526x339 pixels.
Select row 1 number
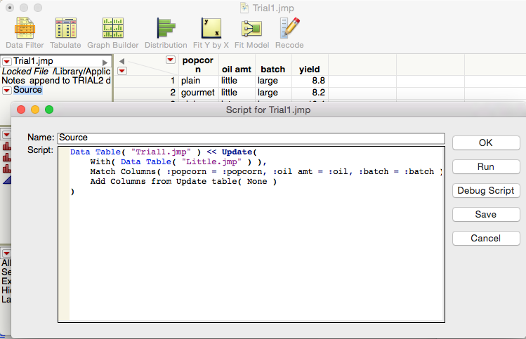point(173,81)
